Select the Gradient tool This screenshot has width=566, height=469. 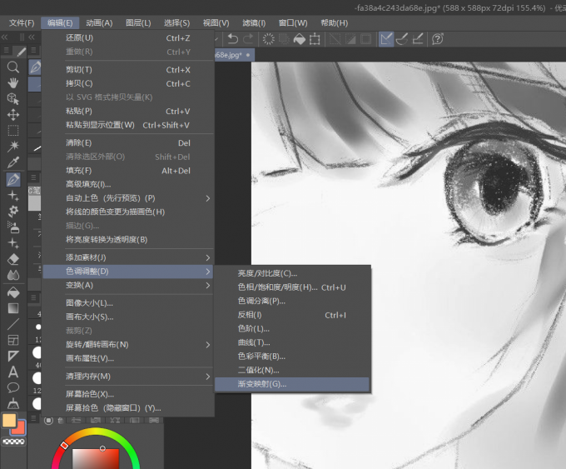point(13,308)
